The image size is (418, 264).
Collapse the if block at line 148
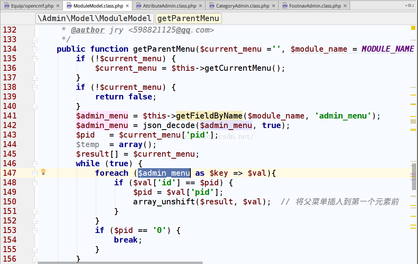[x=35, y=183]
